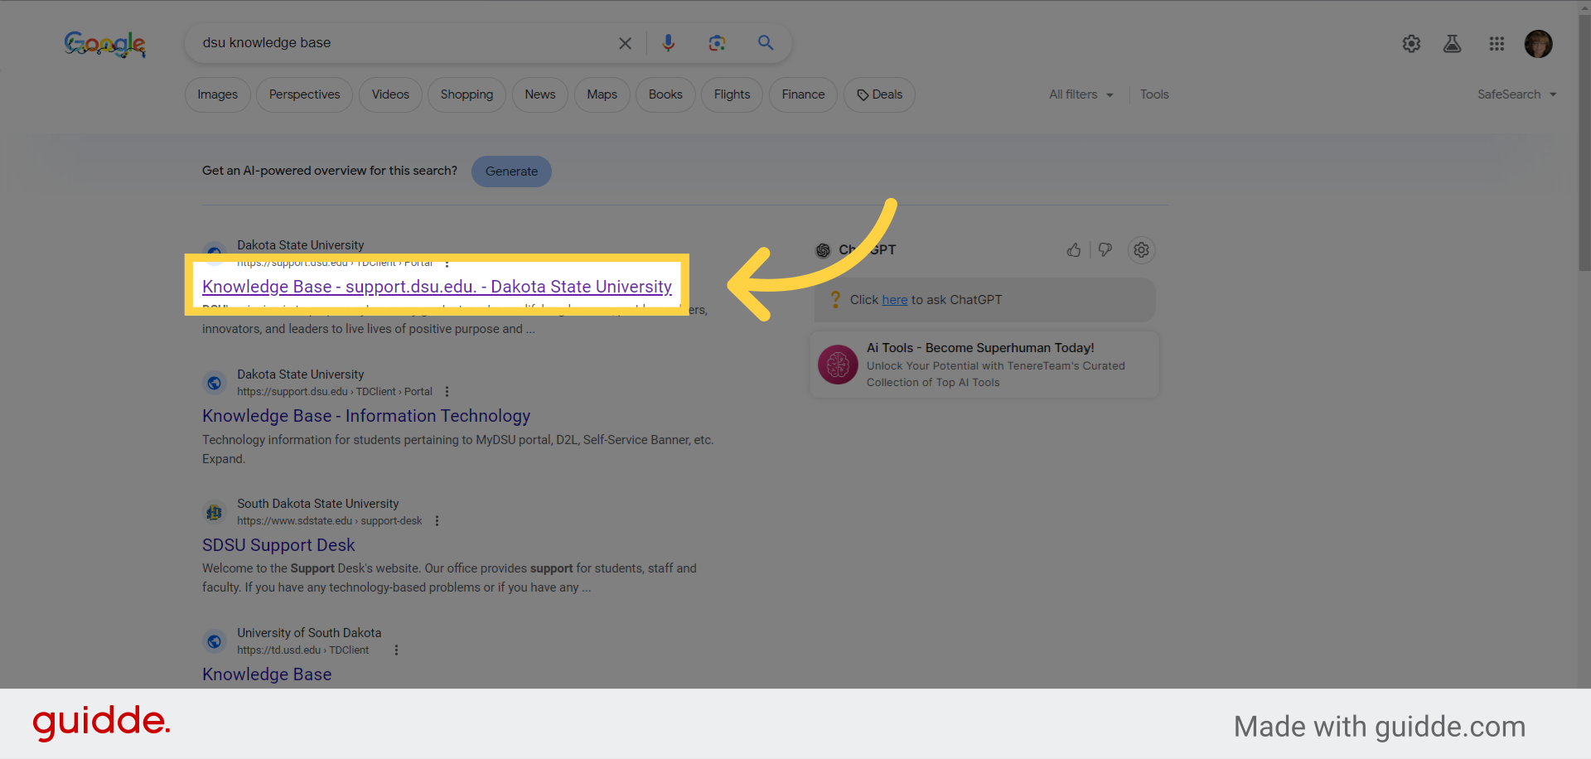Switch to Finance results
The height and width of the screenshot is (759, 1591).
803,94
